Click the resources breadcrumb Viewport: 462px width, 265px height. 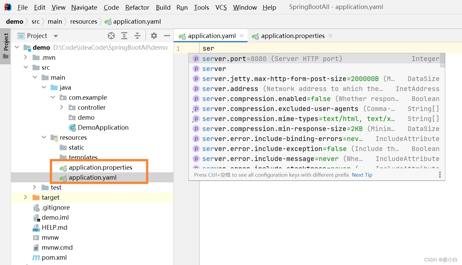click(x=84, y=22)
